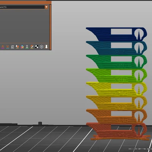Toggle color changes CMY icon
The height and width of the screenshot is (152, 152).
(22, 47)
